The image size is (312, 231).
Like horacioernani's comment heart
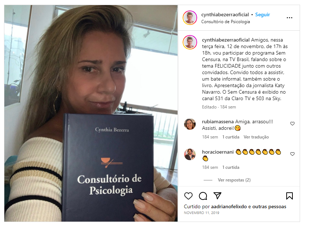pos(292,154)
